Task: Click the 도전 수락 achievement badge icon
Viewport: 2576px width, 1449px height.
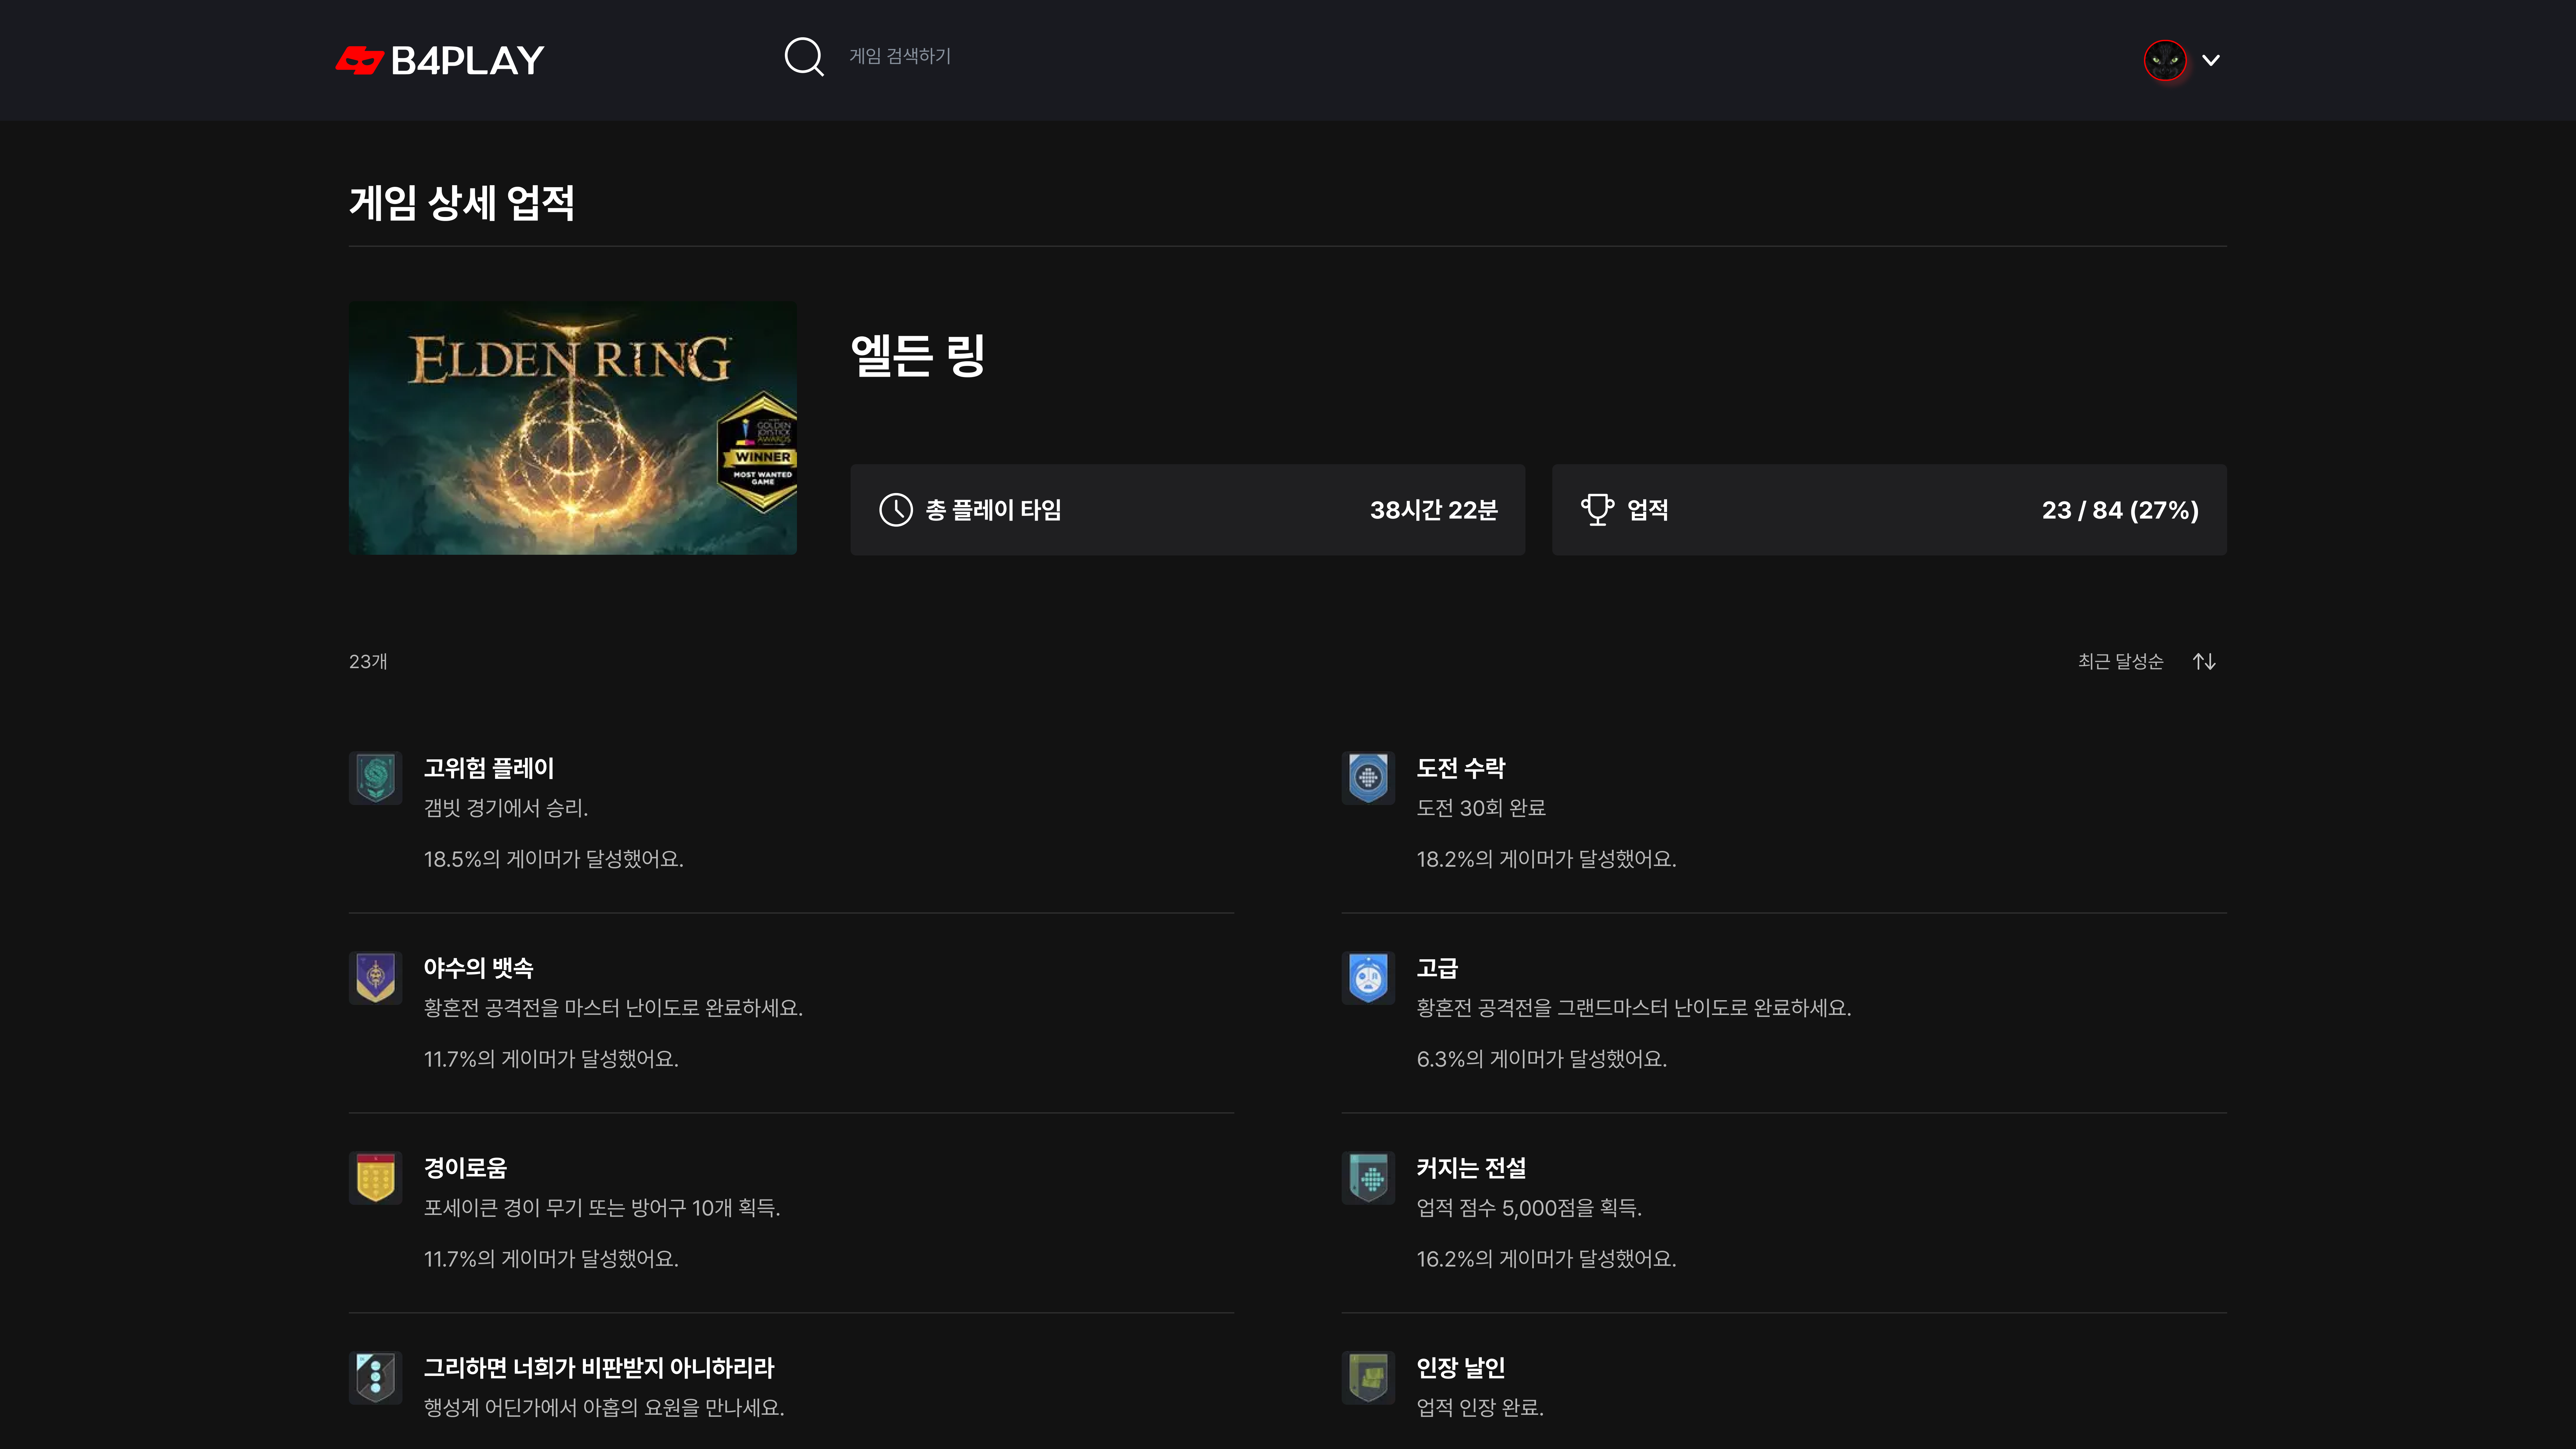Action: click(x=1368, y=778)
